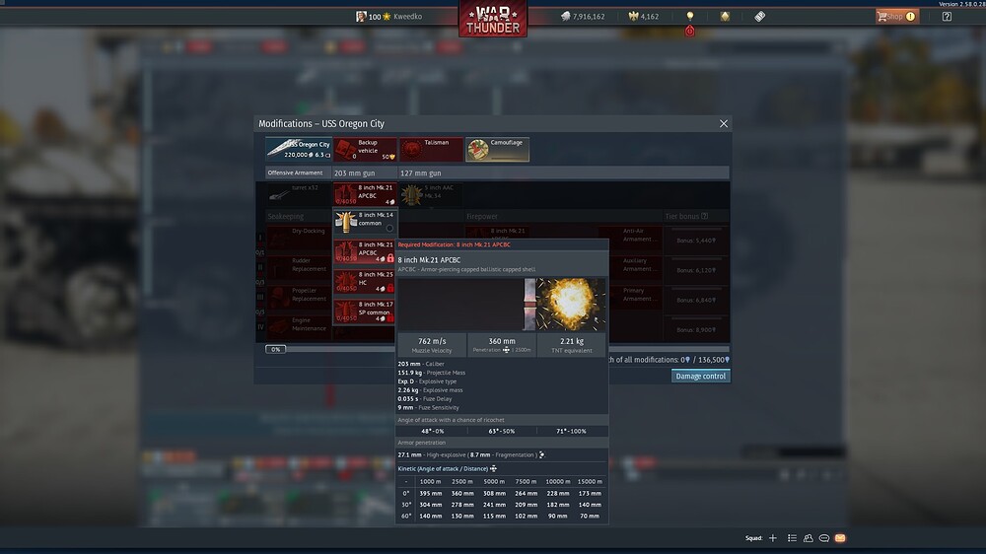Click the 360 mm Penetration stat
986x554 pixels.
(502, 345)
